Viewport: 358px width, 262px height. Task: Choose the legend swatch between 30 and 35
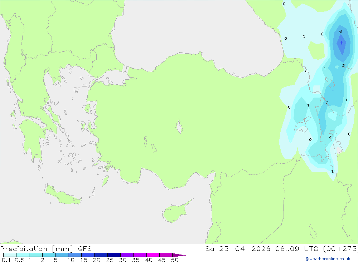click(127, 255)
